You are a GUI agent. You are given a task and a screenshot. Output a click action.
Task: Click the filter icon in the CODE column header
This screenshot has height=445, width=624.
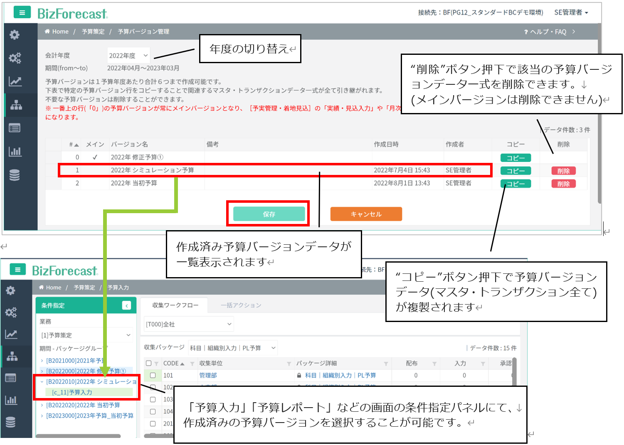[x=192, y=364]
